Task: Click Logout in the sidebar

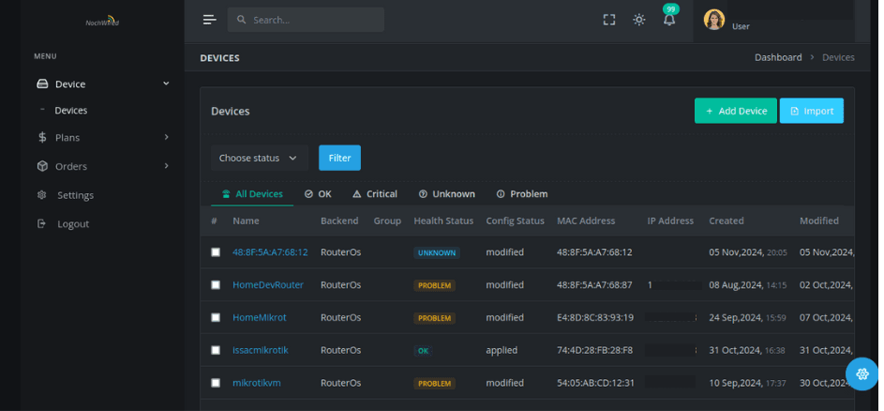Action: coord(73,224)
